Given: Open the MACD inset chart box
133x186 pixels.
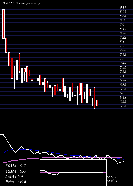Looking at the screenshot, I should click(73, 173).
